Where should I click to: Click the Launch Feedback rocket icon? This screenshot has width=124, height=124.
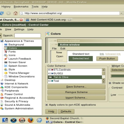(x=6, y=59)
